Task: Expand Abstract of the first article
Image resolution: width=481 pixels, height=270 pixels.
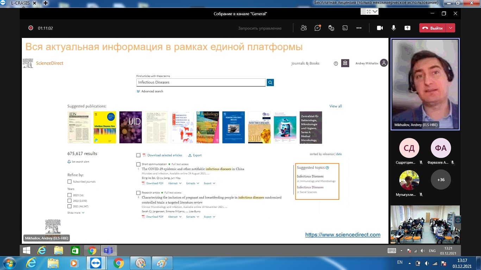Action: point(175,183)
